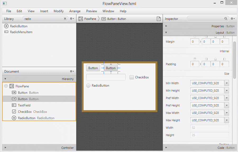Expand the Properties section in Inspector

tap(166, 26)
